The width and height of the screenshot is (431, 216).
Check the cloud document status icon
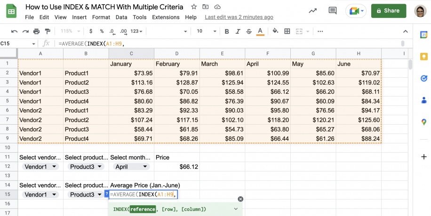217,7
